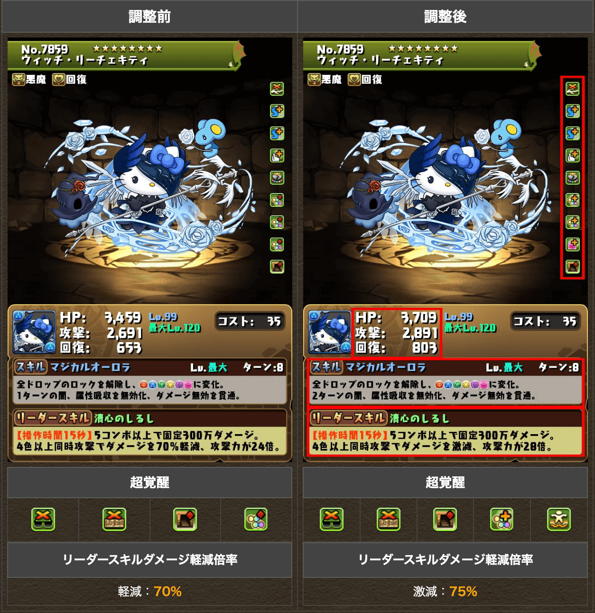Tap the pink heal-orb plus awakening in 調整後
Viewport: 595px width, 613px height.
573,245
